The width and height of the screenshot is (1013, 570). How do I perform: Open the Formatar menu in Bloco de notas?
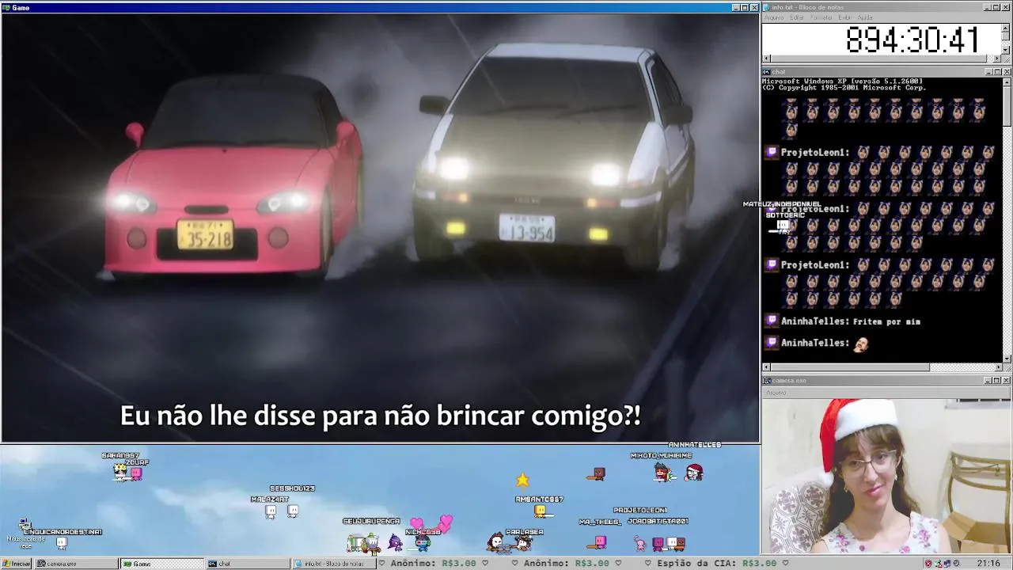pyautogui.click(x=821, y=17)
